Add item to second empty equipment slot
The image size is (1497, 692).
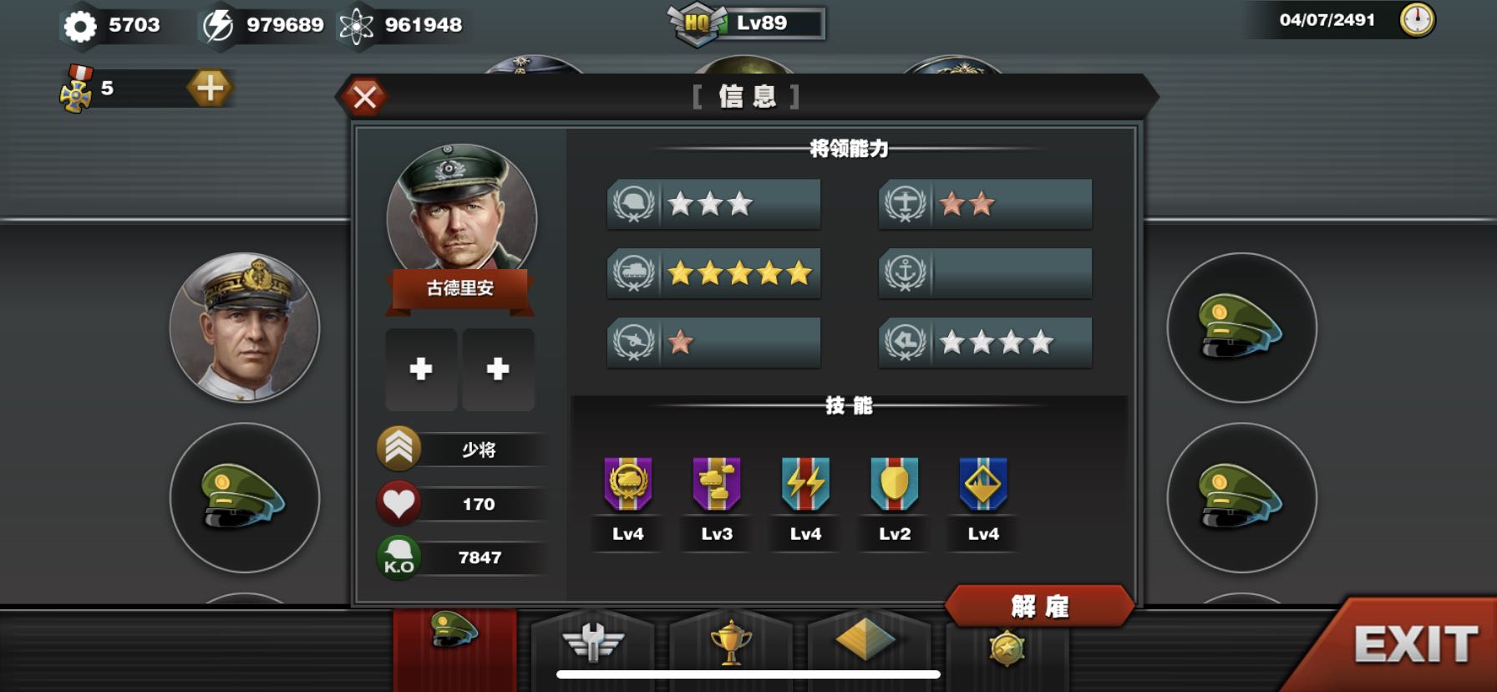(x=498, y=369)
